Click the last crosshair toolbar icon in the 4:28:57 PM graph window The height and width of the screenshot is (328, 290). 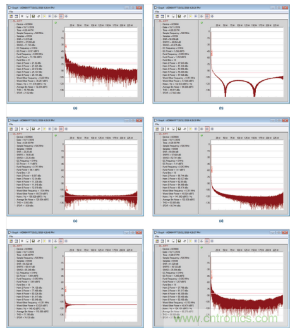click(212, 241)
